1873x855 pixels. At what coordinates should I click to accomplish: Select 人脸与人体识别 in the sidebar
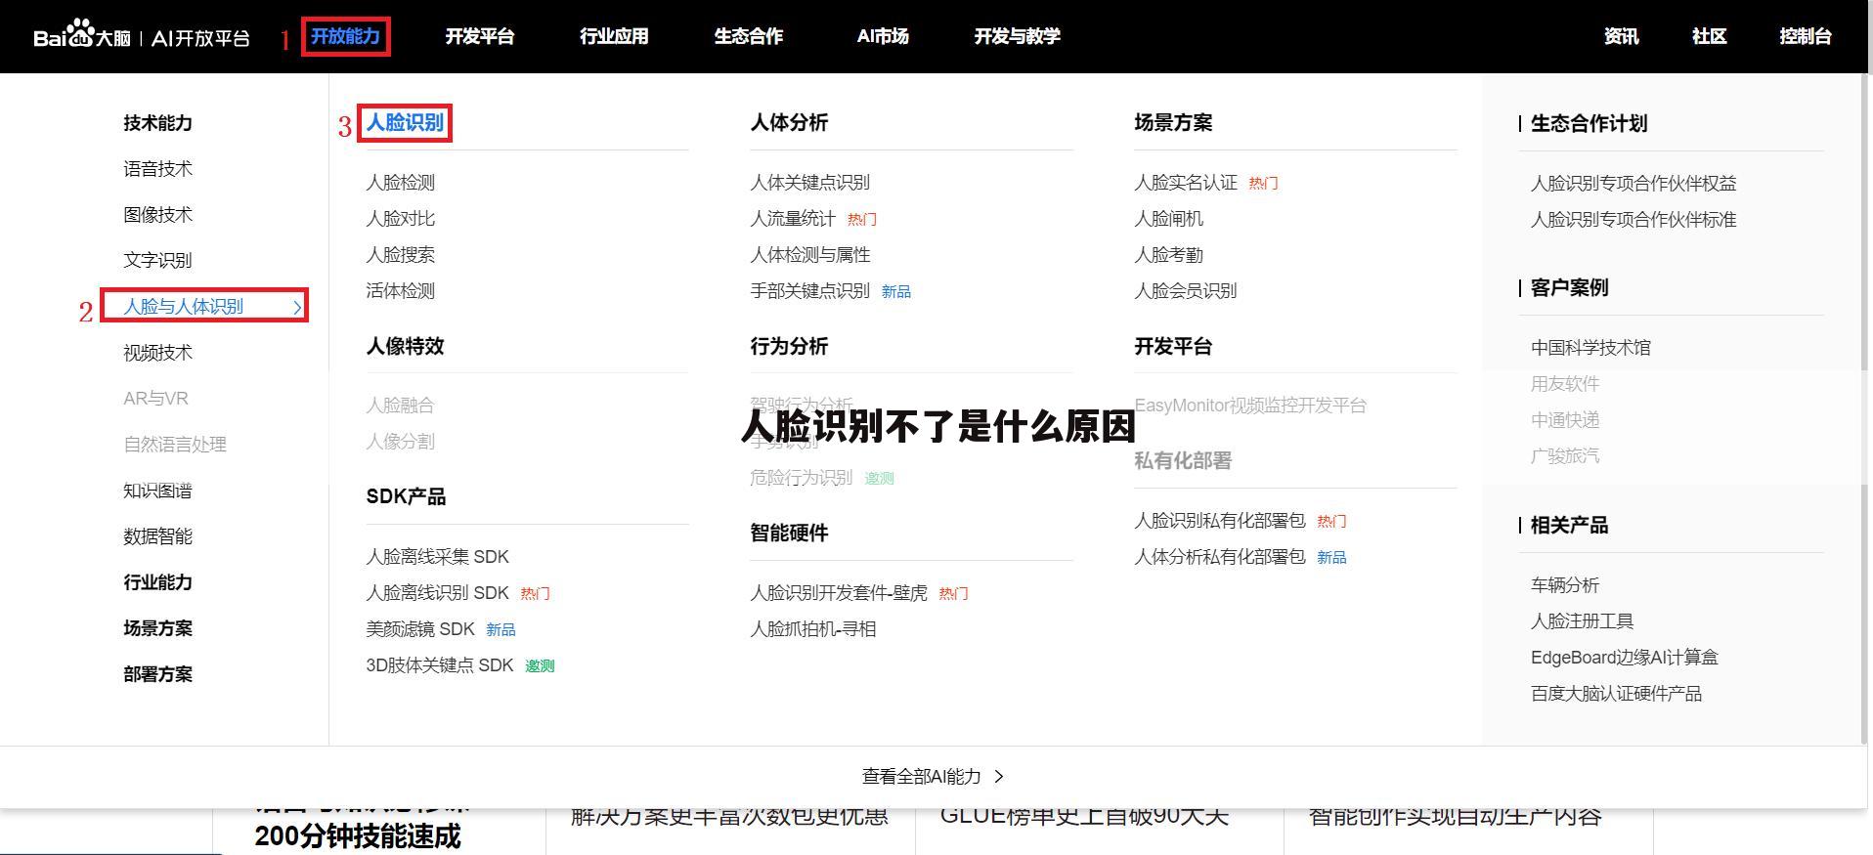click(x=184, y=307)
